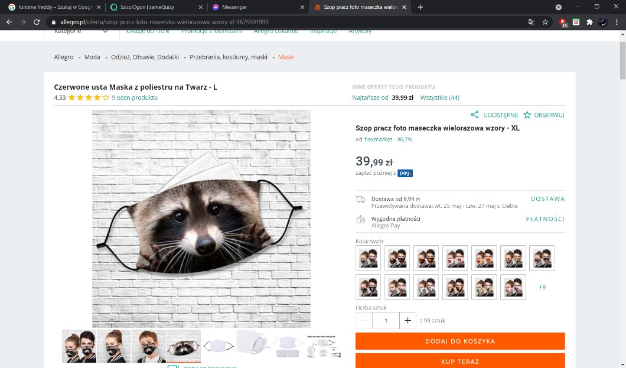
Task: Click the DODAJ DO KOSZYKA button
Action: point(460,341)
